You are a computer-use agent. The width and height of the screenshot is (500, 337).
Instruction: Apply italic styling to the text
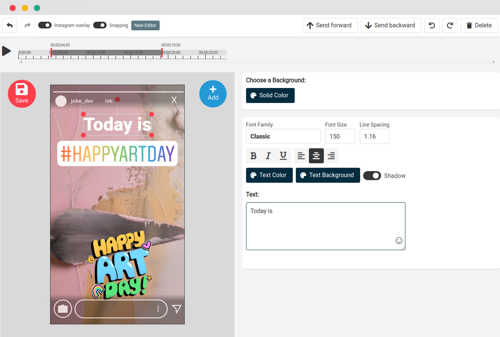click(268, 155)
